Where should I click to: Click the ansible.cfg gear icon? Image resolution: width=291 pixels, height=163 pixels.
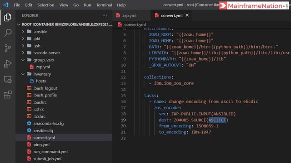tap(29, 130)
